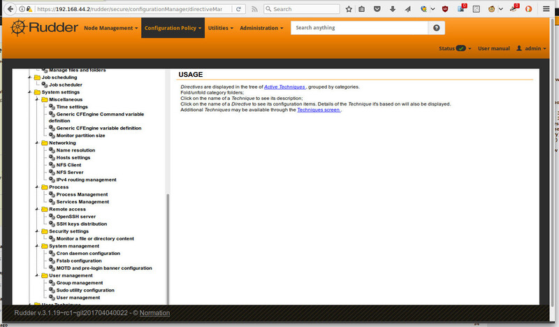Collapse the Networking folder
Screen dimensions: 559x327
[x=37, y=143]
